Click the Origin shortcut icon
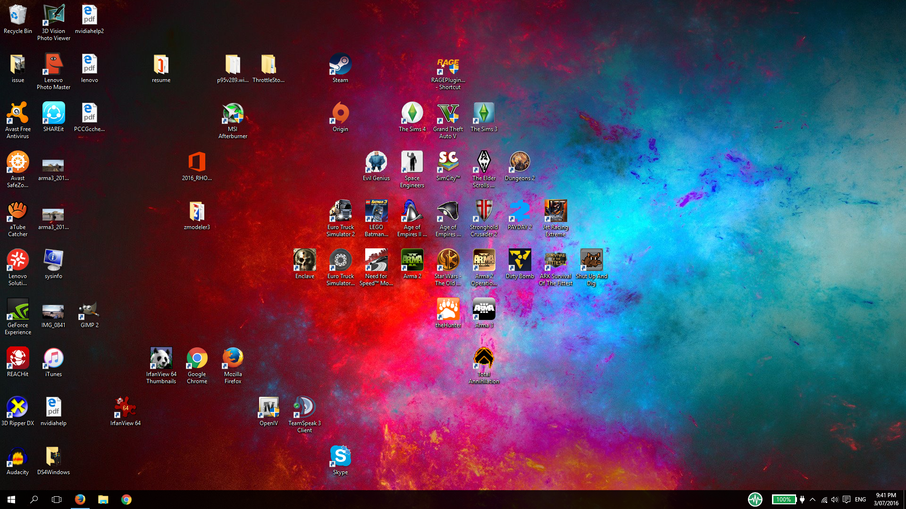 click(x=340, y=114)
